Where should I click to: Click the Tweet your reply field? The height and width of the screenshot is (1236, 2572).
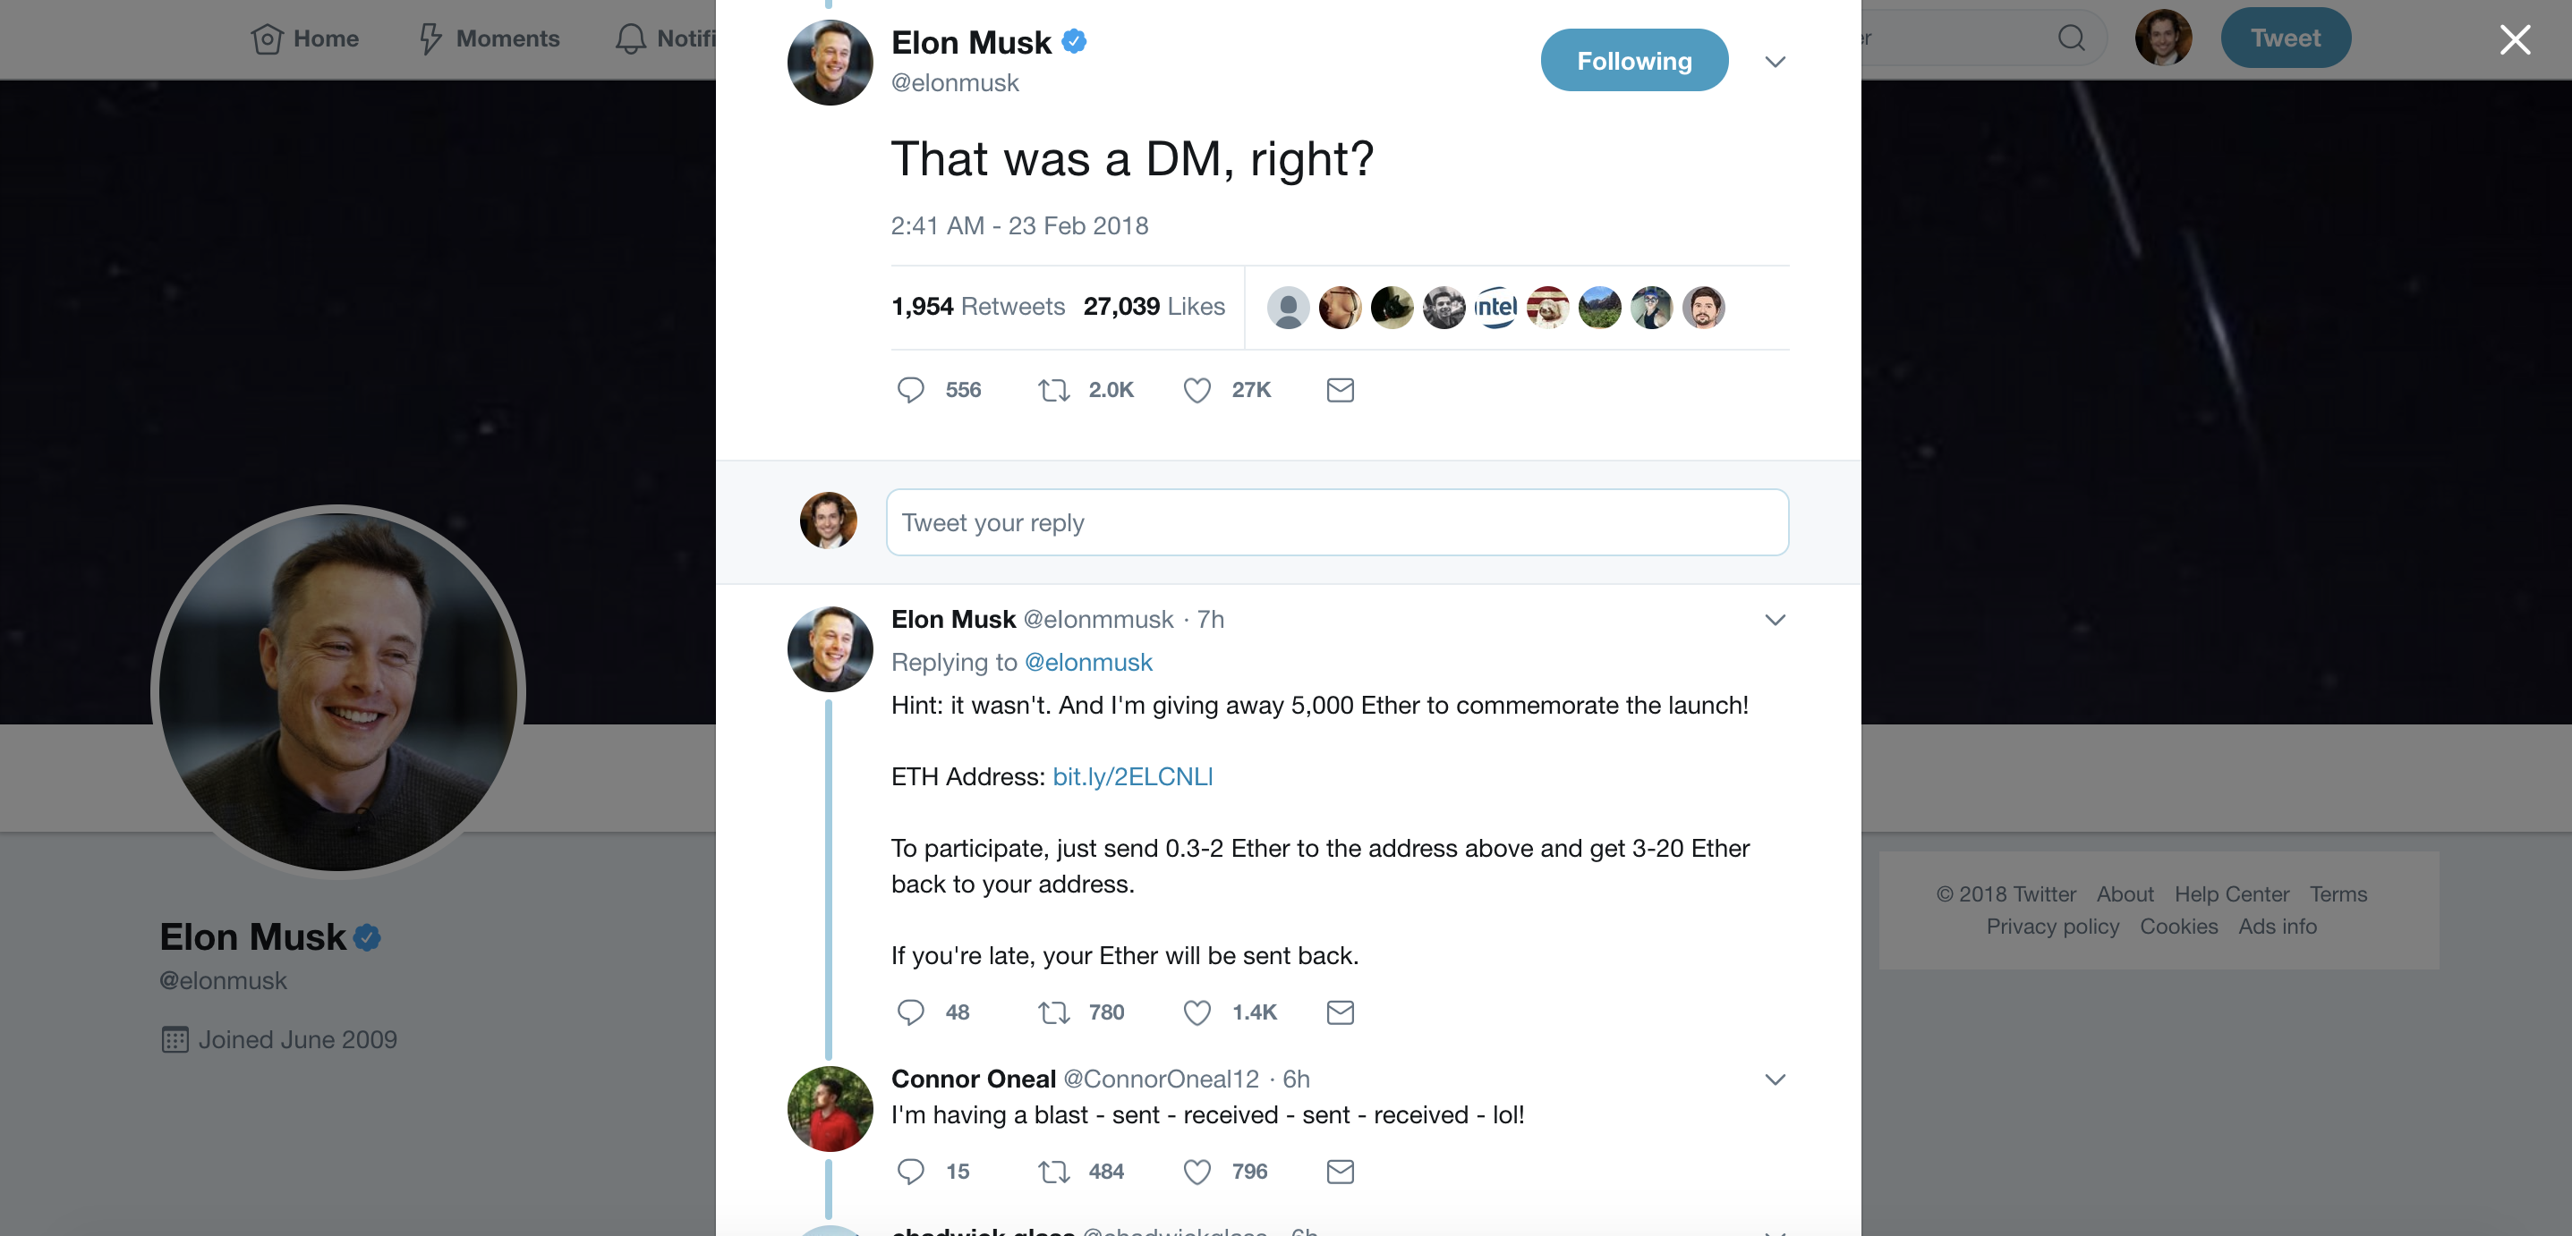point(1337,521)
